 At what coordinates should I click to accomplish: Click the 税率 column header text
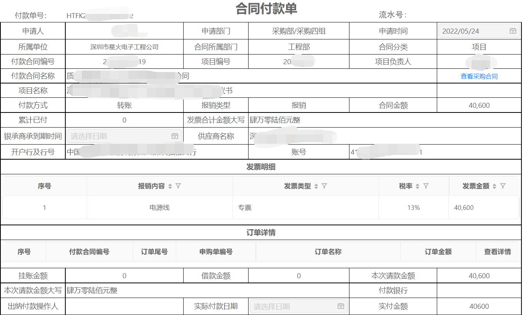click(406, 186)
